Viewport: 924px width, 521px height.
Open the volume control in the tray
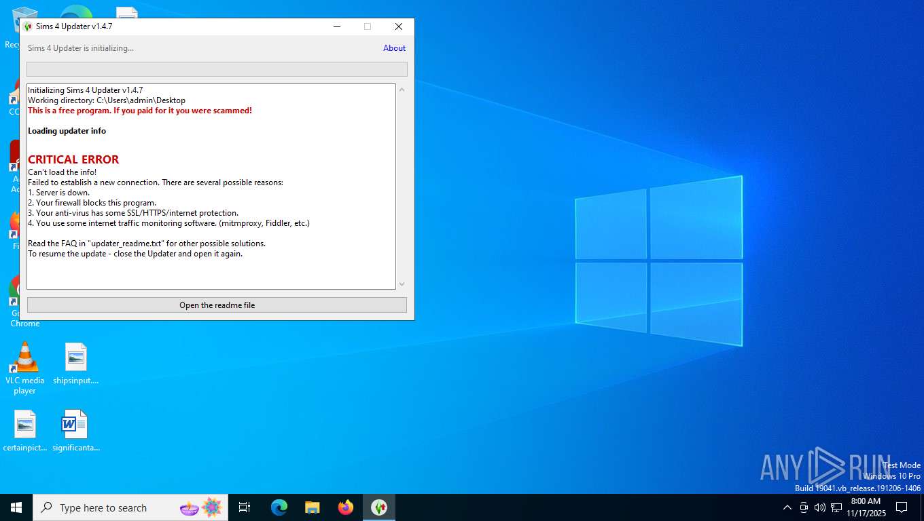pos(820,507)
